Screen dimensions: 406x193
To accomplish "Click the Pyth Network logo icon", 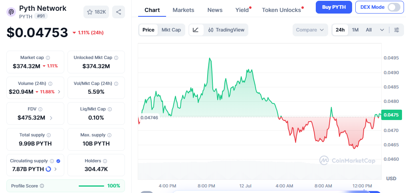I will click(11, 12).
